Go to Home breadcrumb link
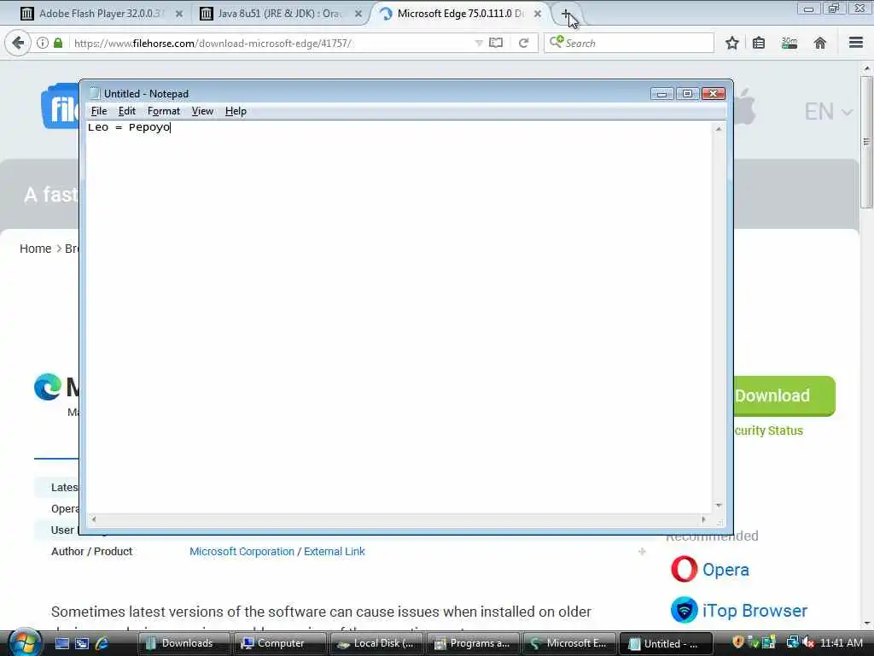This screenshot has width=874, height=656. tap(35, 249)
